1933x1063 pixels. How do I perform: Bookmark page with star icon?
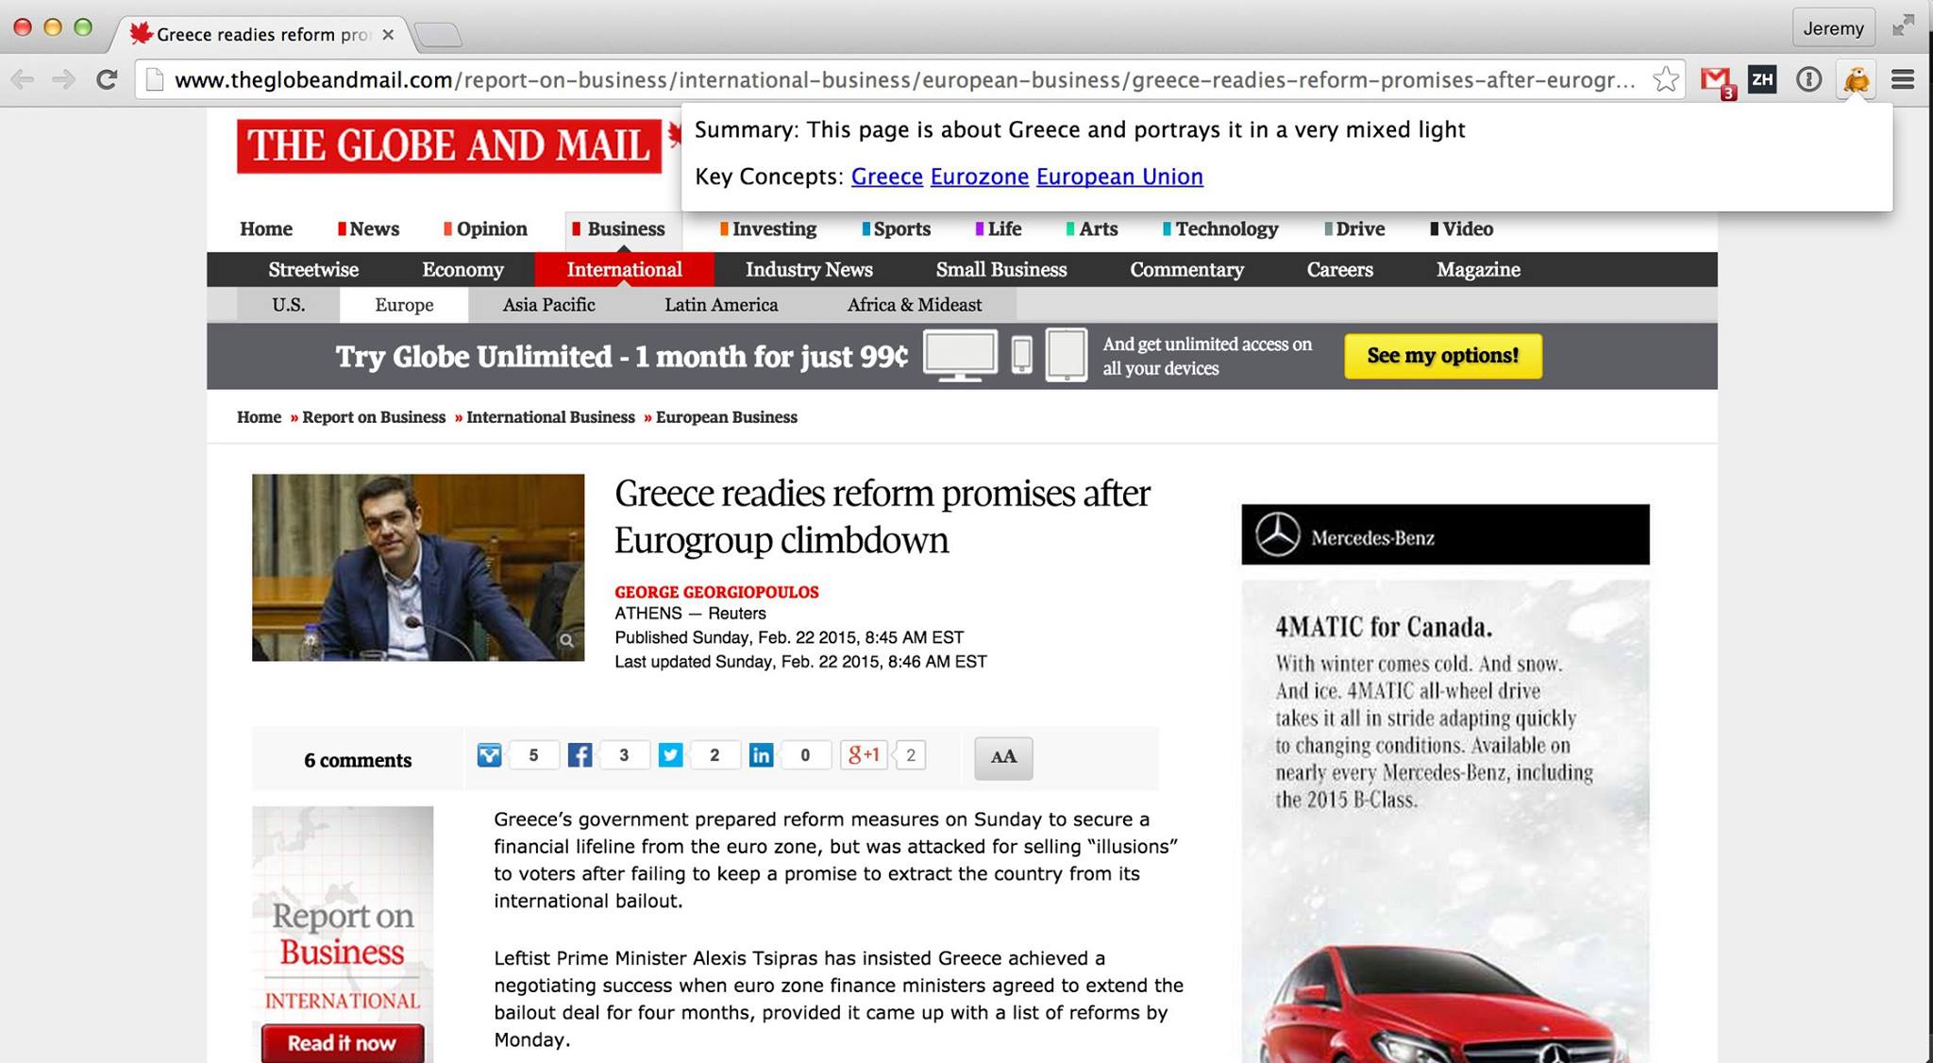coord(1666,80)
